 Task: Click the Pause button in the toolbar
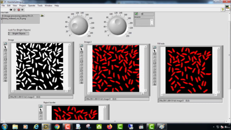[22, 10]
